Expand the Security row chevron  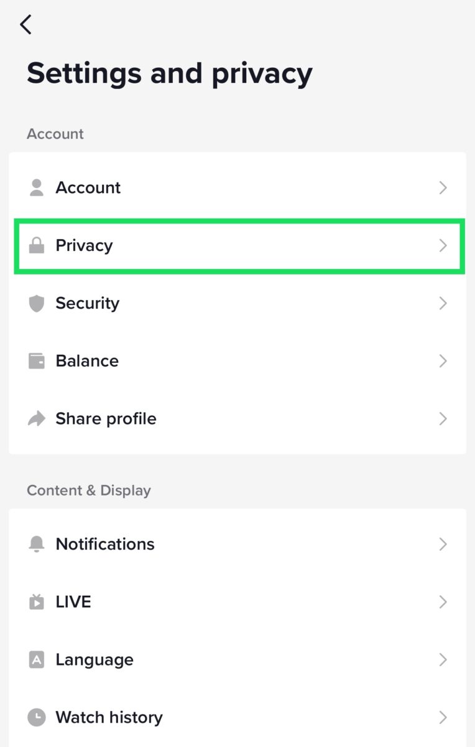[443, 304]
